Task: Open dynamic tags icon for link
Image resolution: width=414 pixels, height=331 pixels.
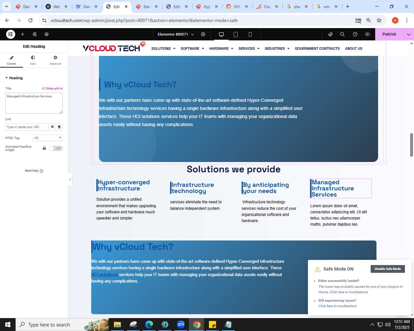Action: click(59, 127)
